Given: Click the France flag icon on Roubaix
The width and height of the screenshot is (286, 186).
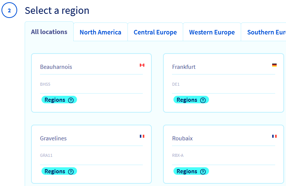Looking at the screenshot, I should coord(274,136).
